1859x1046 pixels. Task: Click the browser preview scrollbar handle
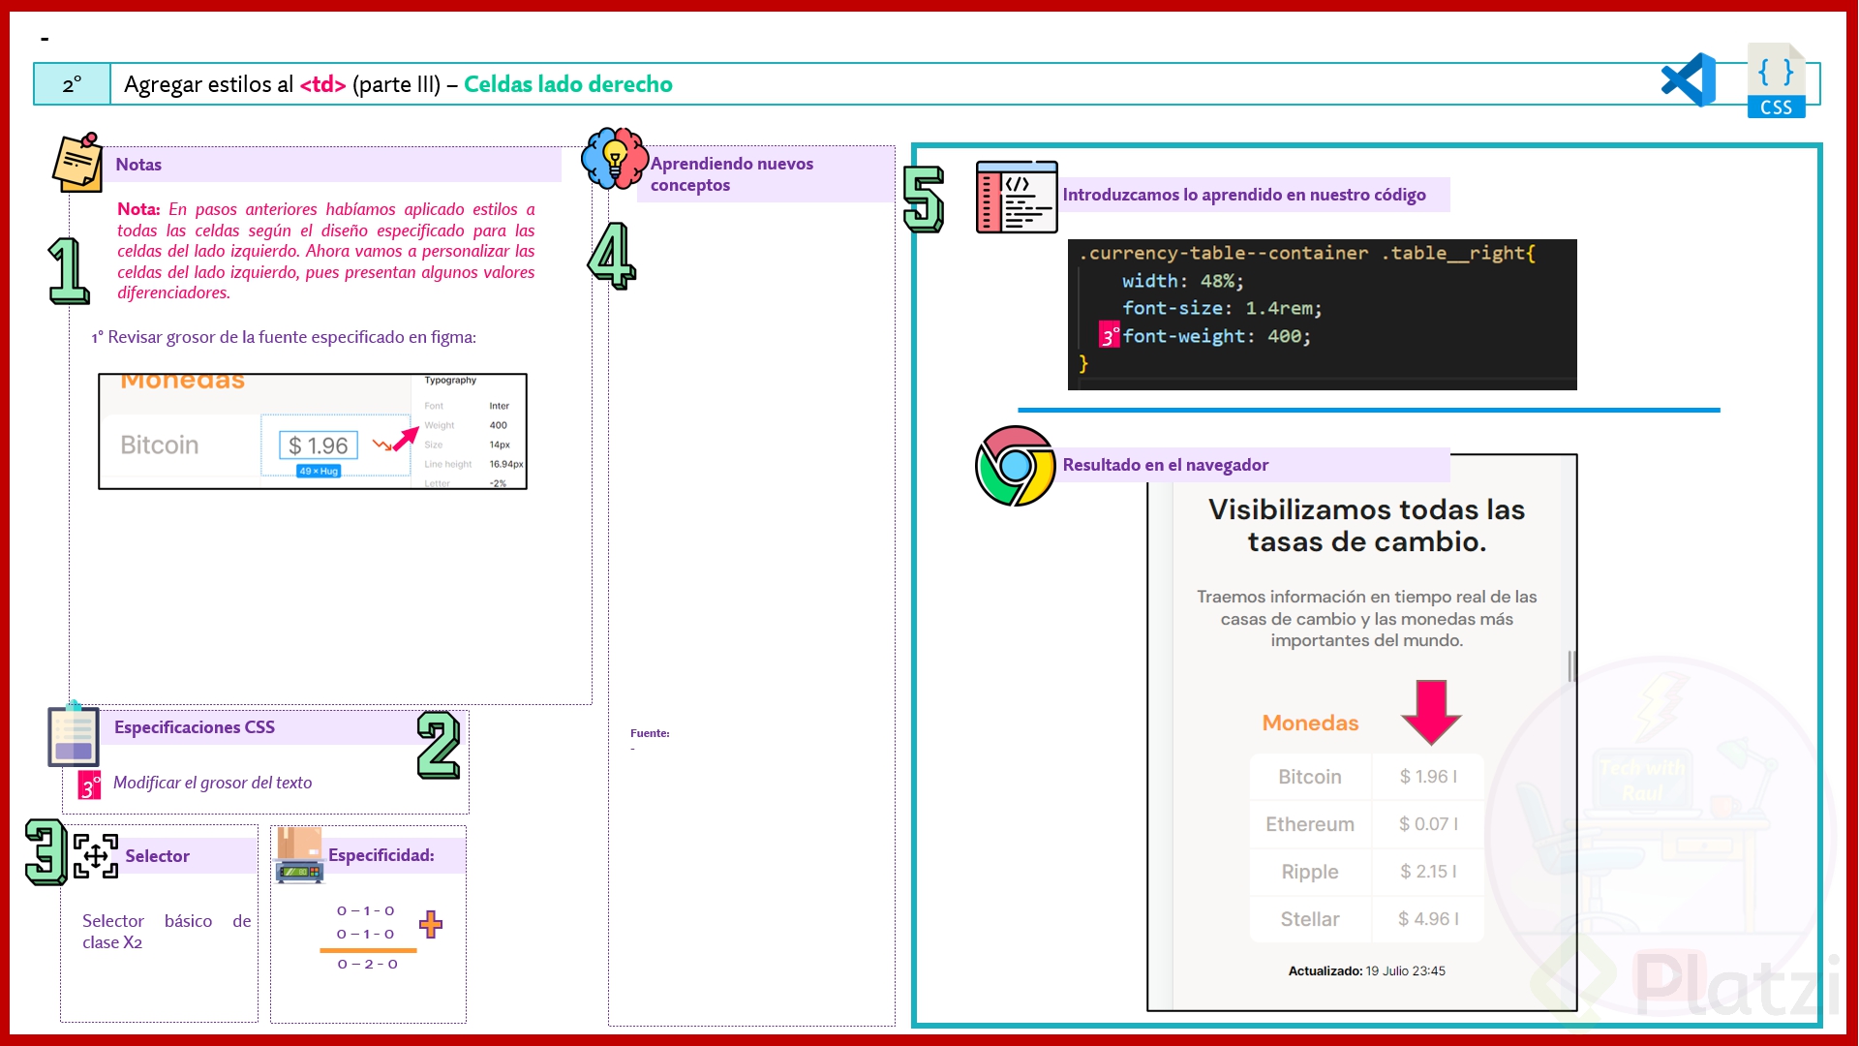pyautogui.click(x=1570, y=665)
